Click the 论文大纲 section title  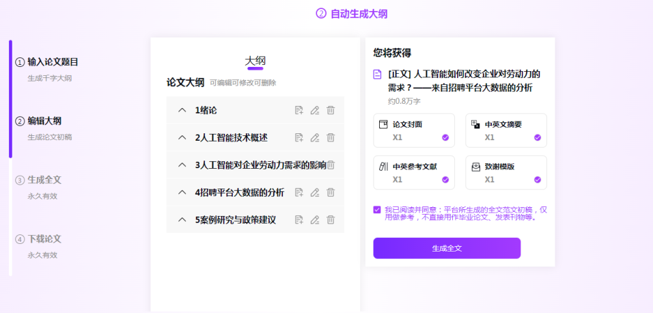point(185,82)
